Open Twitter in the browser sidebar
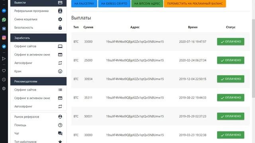Screen dimensions: 255x143 tap(4, 46)
